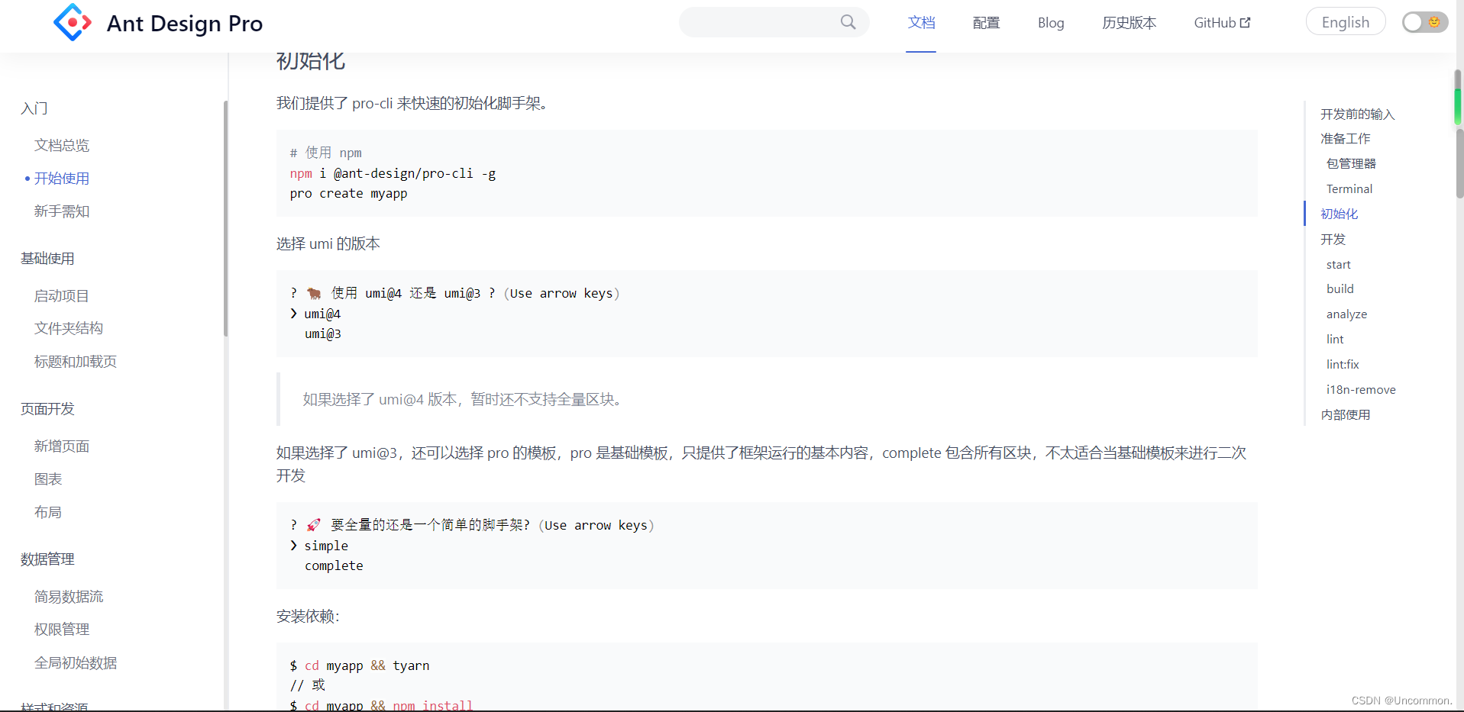Open the 历史版本 page

click(1128, 22)
